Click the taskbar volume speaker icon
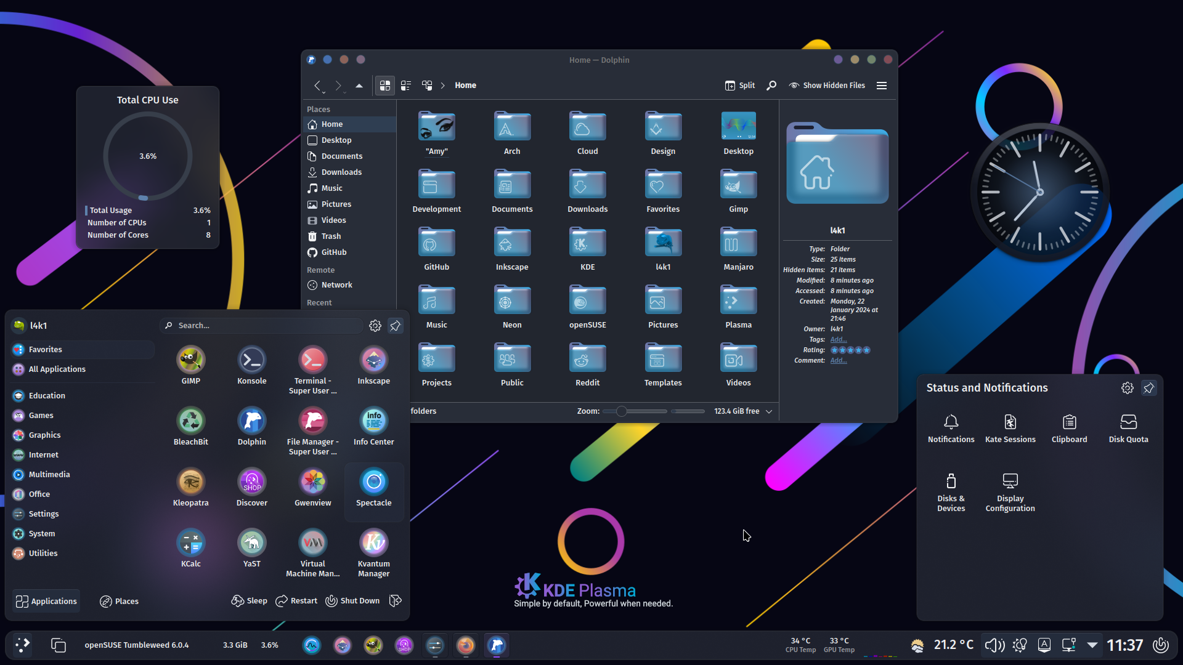The image size is (1183, 665). tap(994, 645)
